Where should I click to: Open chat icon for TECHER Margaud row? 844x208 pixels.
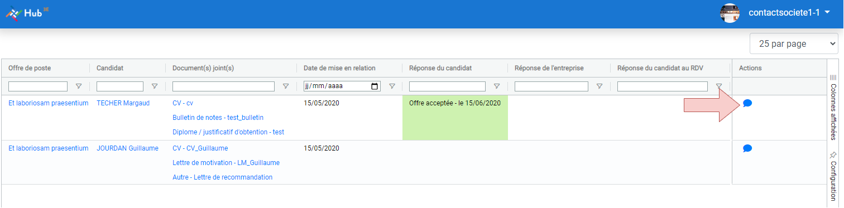point(747,103)
